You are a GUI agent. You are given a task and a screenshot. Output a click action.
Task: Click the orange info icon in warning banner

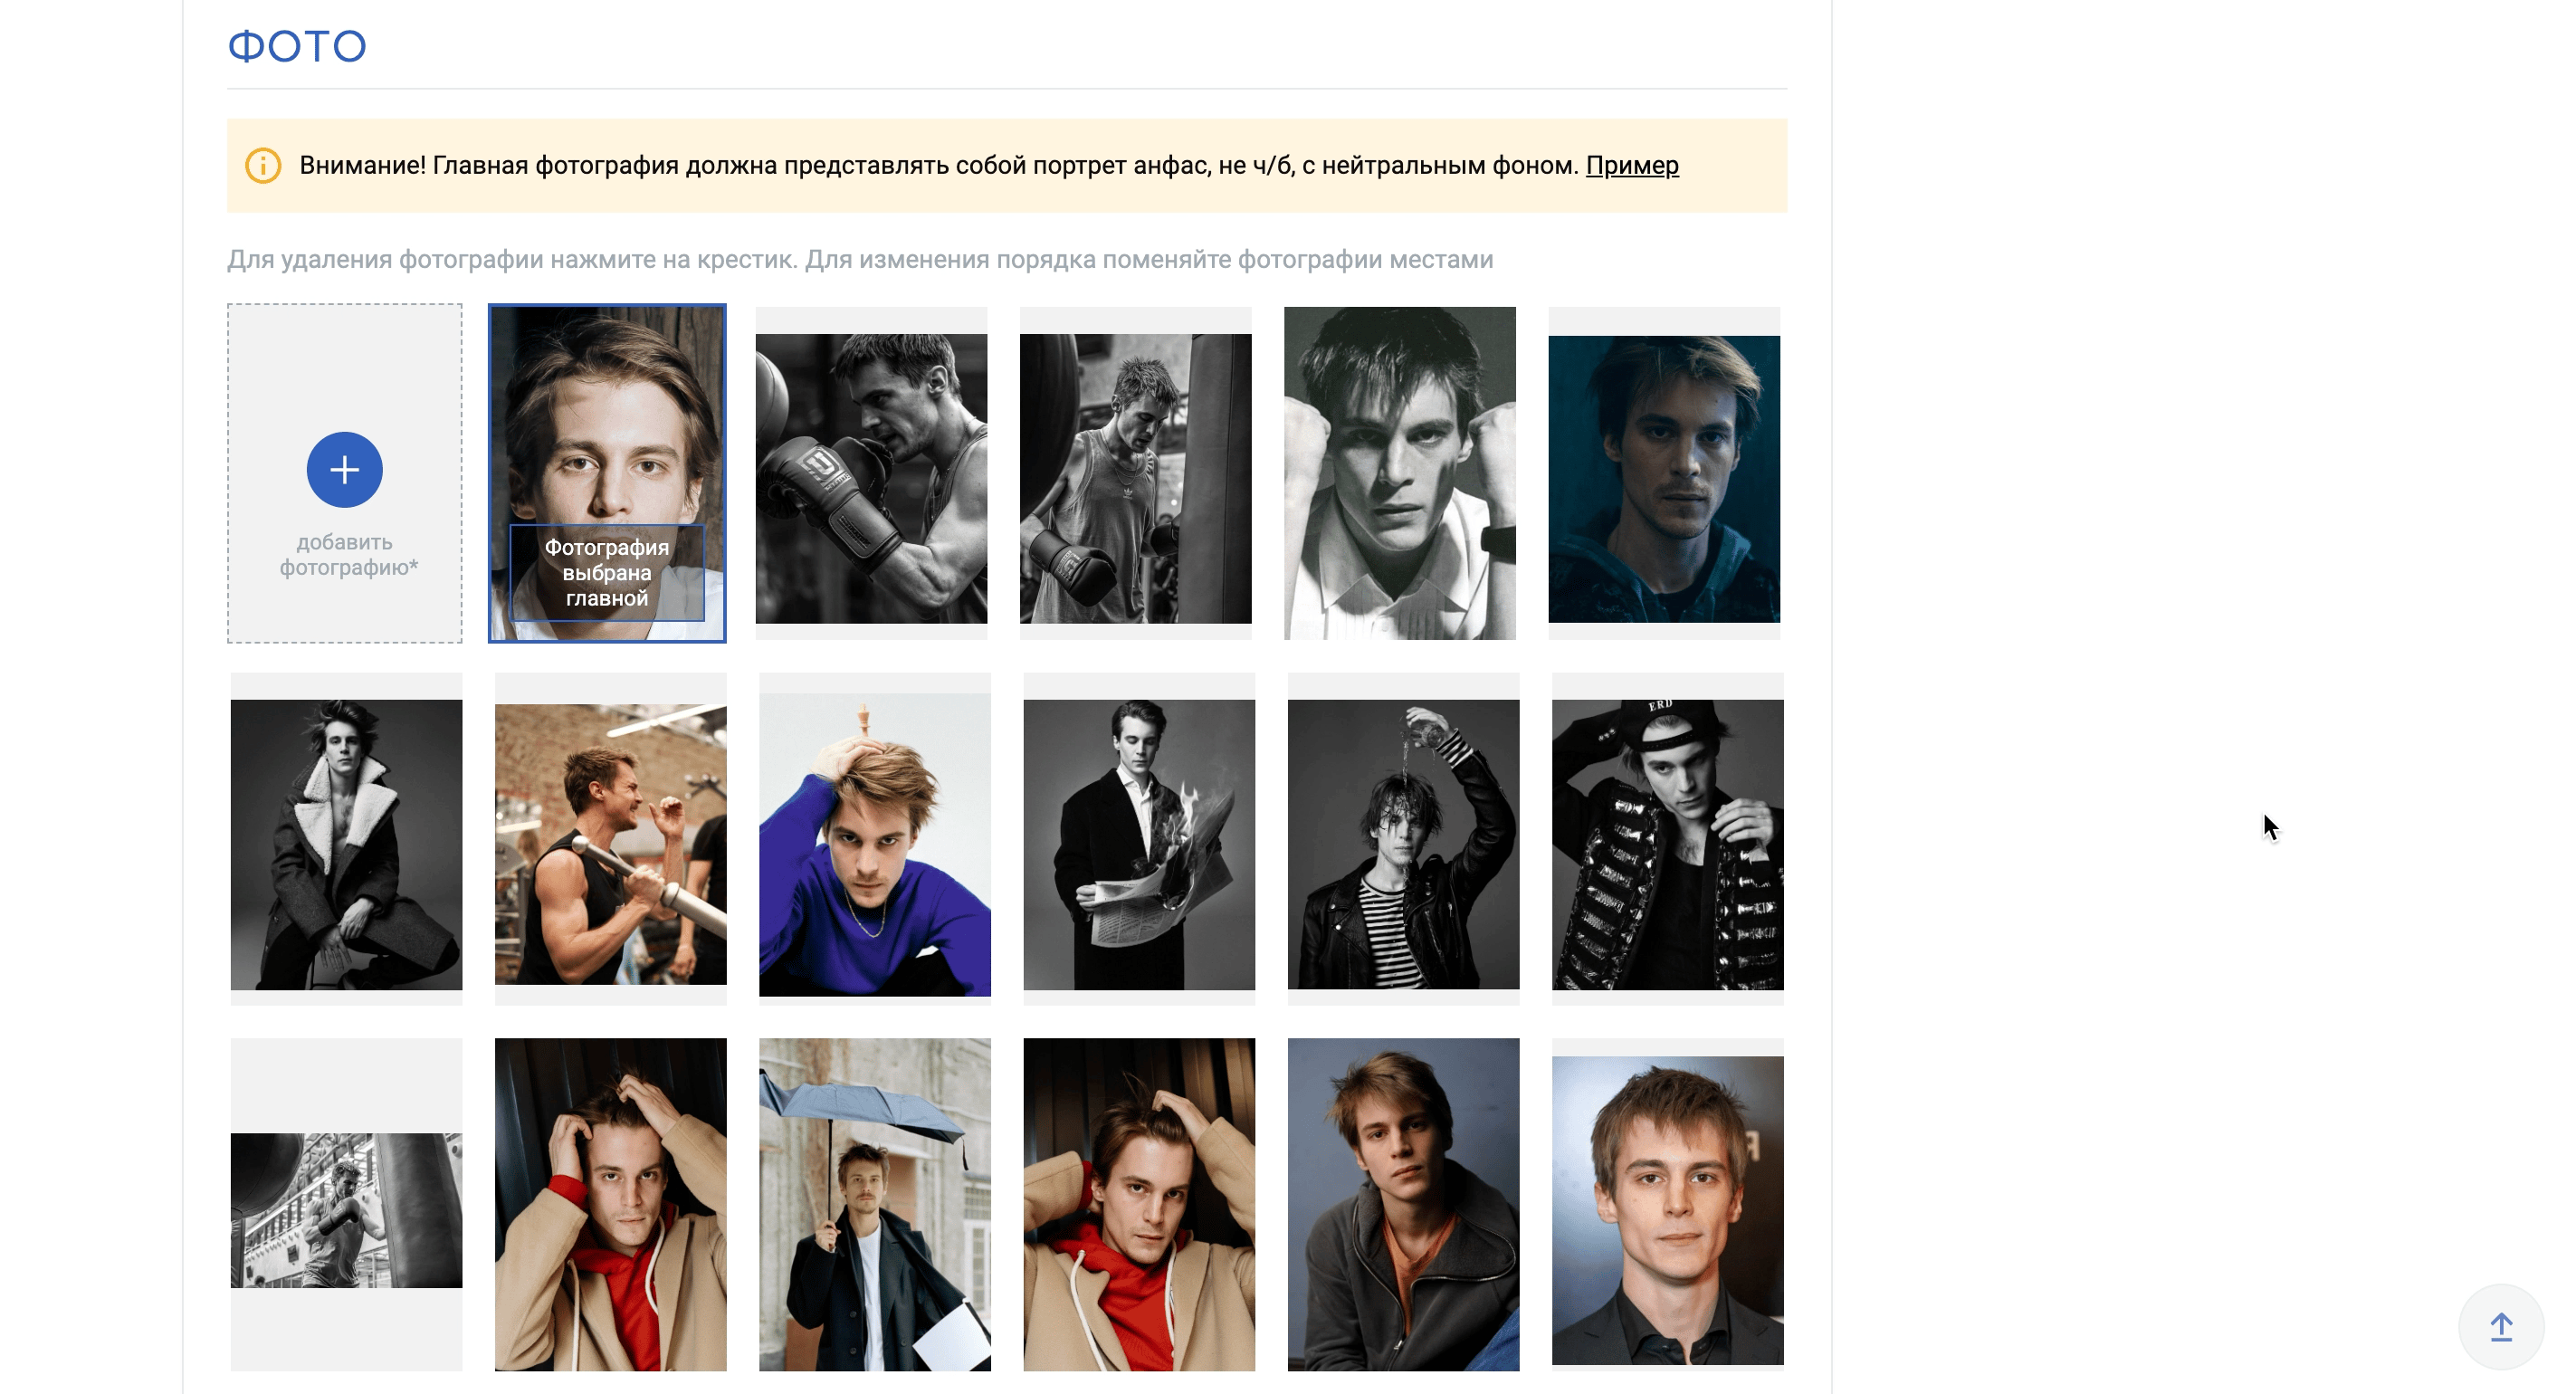pos(263,165)
